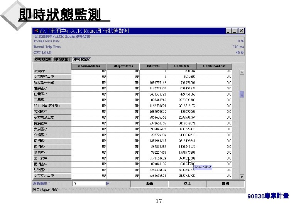Click the status bar message at bottom

click(x=45, y=190)
